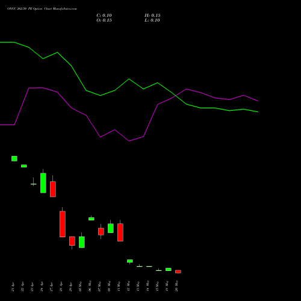
Task: Click the 13 May date label
Action: tap(138, 287)
